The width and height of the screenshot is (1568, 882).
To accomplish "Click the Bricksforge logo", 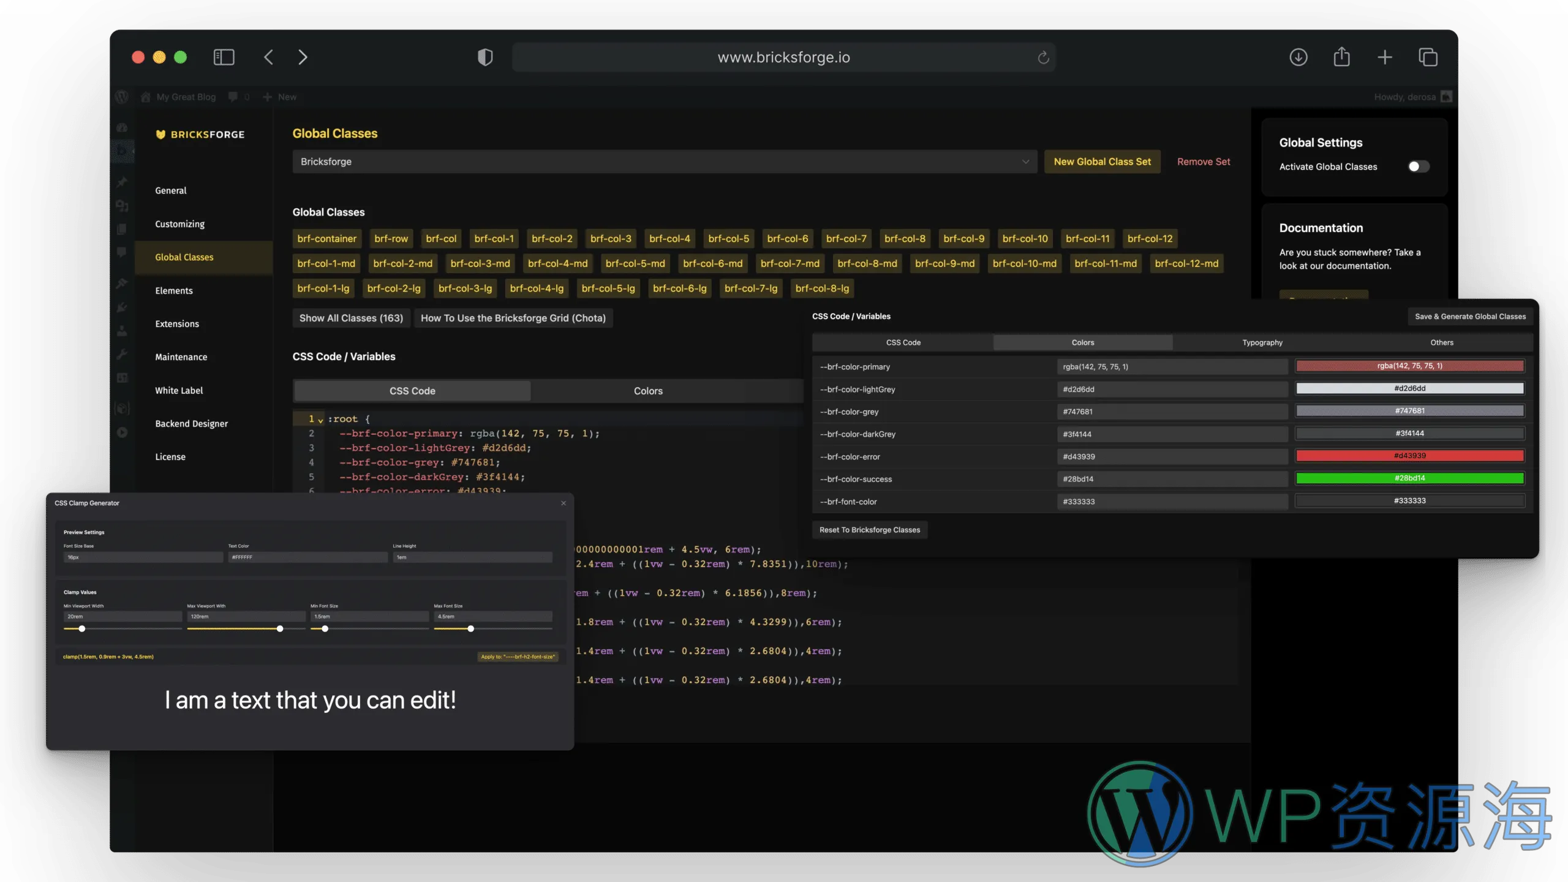I will 200,134.
